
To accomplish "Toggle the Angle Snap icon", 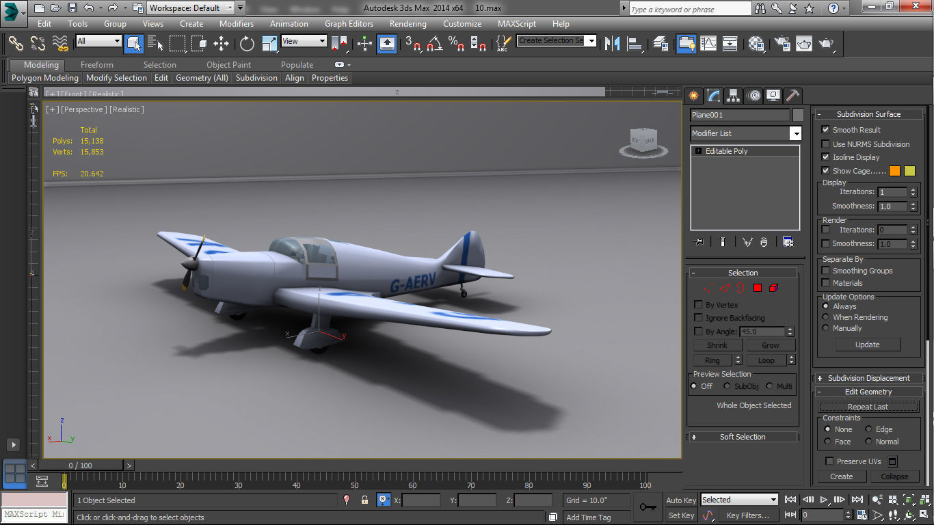I will pyautogui.click(x=434, y=44).
